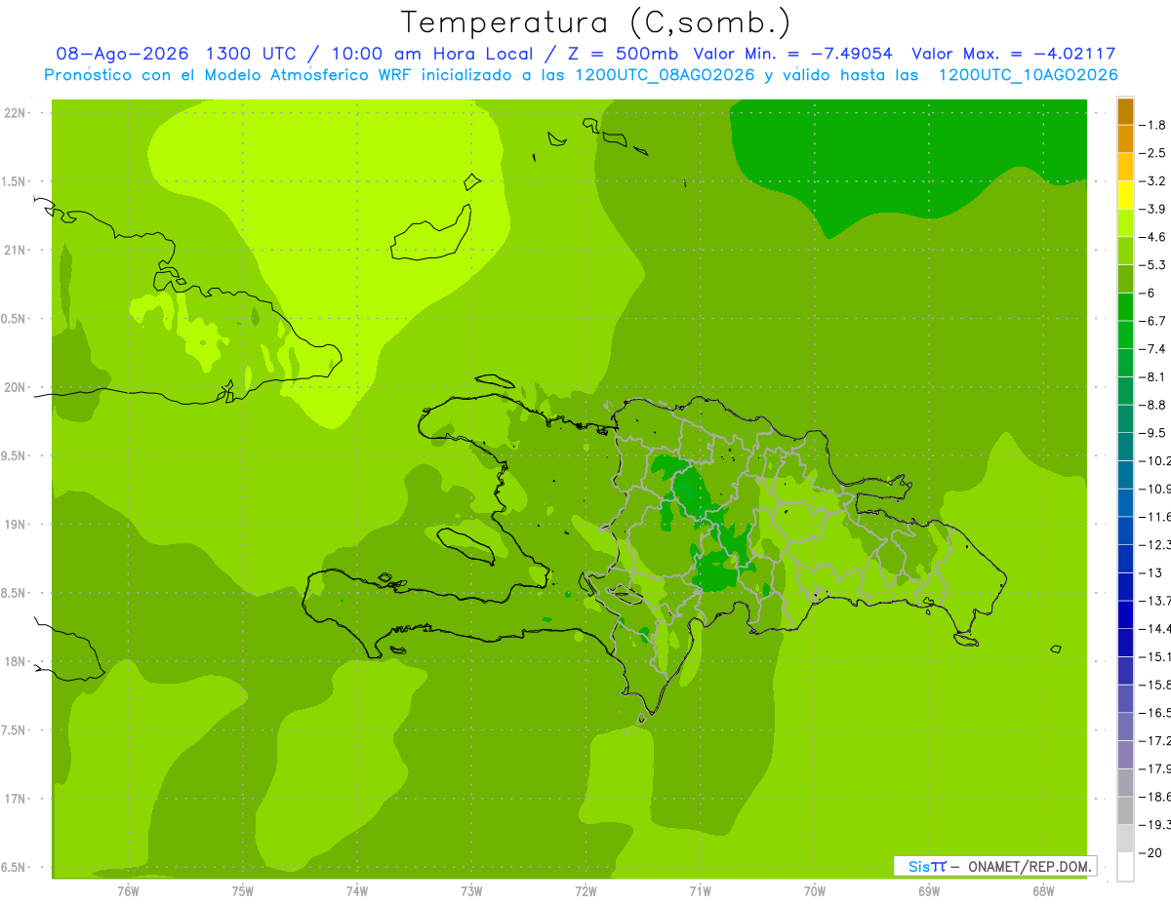Click the '08-Ago-2026' forecast date text
This screenshot has width=1171, height=904.
click(x=123, y=54)
